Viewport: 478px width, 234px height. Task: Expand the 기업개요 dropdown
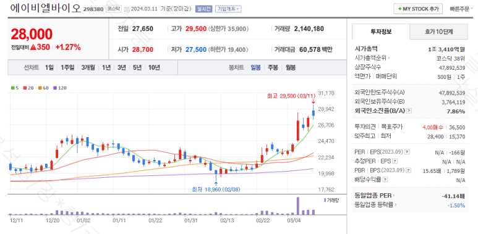tap(228, 9)
